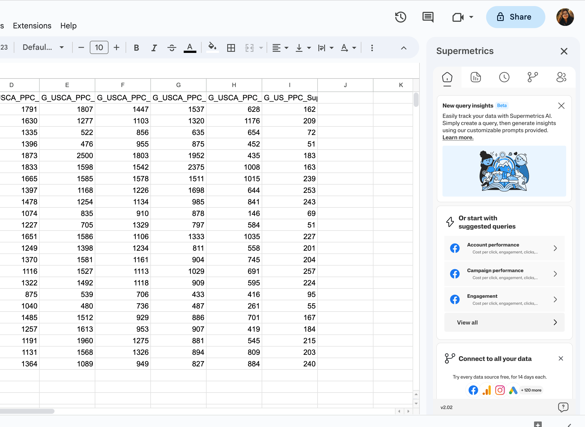Click the Share button

(515, 17)
